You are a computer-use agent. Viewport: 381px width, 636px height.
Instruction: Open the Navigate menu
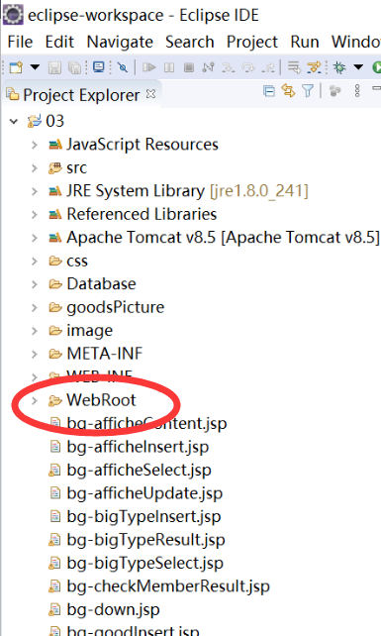[x=120, y=42]
